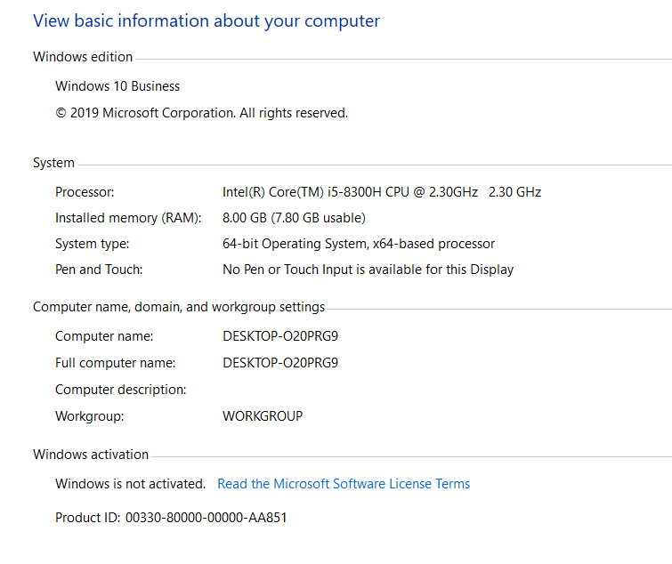Select the 'No Pen or Touch Input' value
The height and width of the screenshot is (564, 672).
[368, 270]
